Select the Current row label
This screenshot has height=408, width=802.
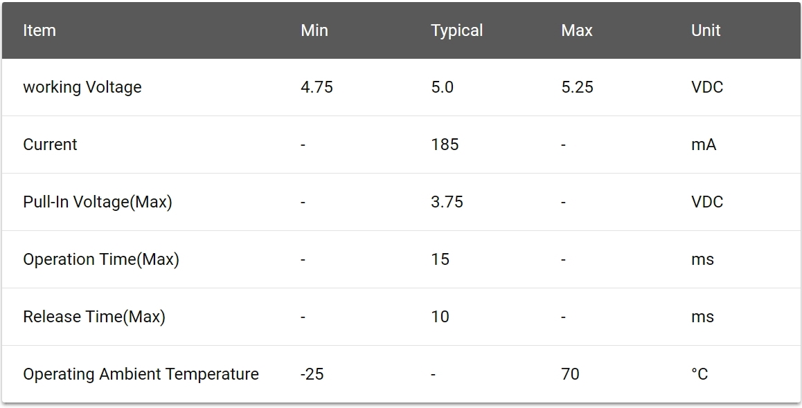point(50,145)
